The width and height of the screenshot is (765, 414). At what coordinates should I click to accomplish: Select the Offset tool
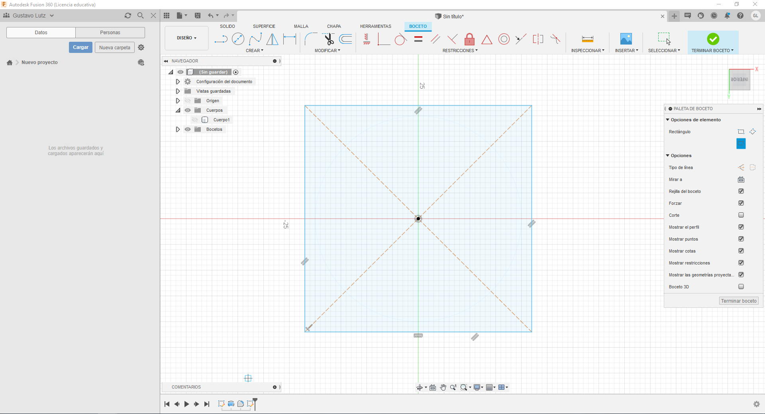click(345, 39)
